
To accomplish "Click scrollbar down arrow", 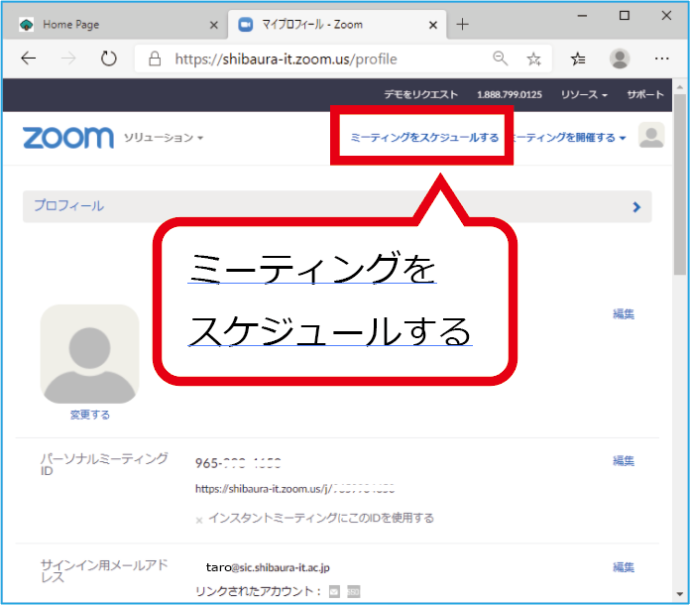I will point(680,594).
